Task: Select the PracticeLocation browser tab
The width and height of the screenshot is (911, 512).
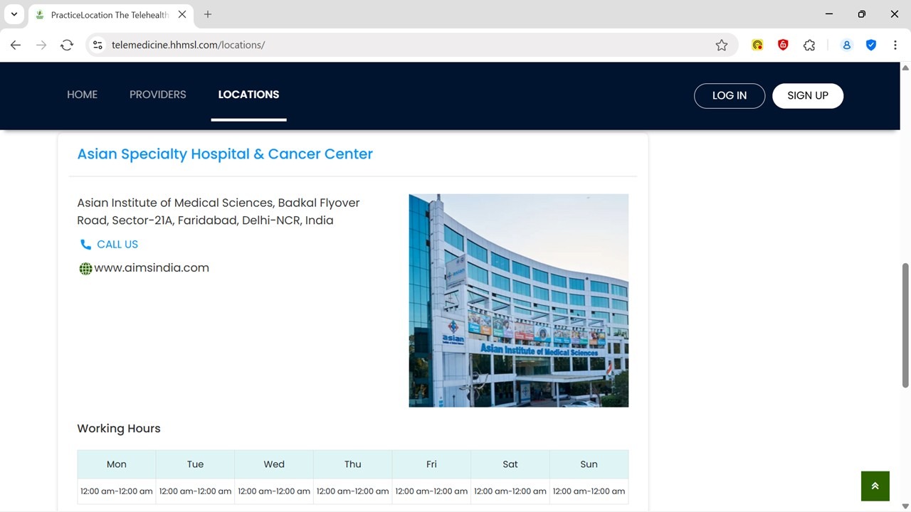Action: click(x=110, y=15)
